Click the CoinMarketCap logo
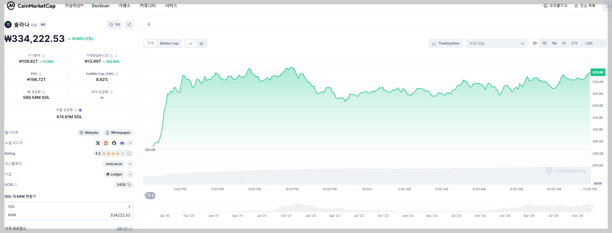Screen dimensions: 612x233 tap(31, 6)
